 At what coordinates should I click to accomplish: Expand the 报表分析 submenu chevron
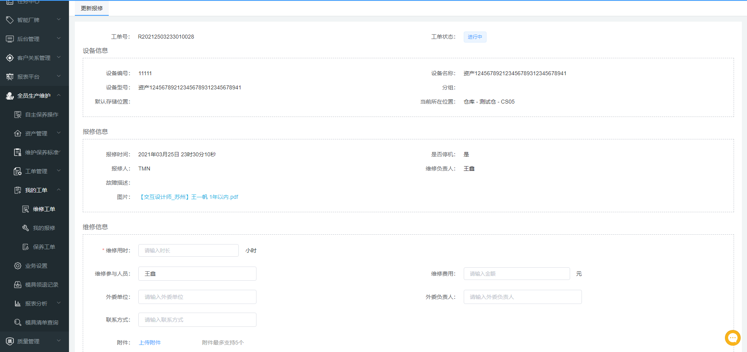[59, 303]
